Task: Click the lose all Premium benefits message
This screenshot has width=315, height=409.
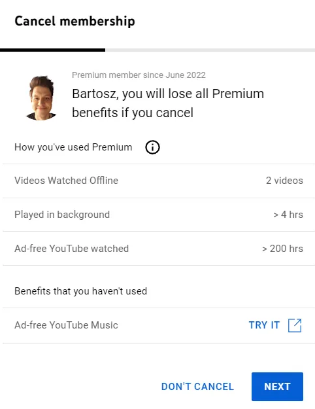Action: coord(168,103)
